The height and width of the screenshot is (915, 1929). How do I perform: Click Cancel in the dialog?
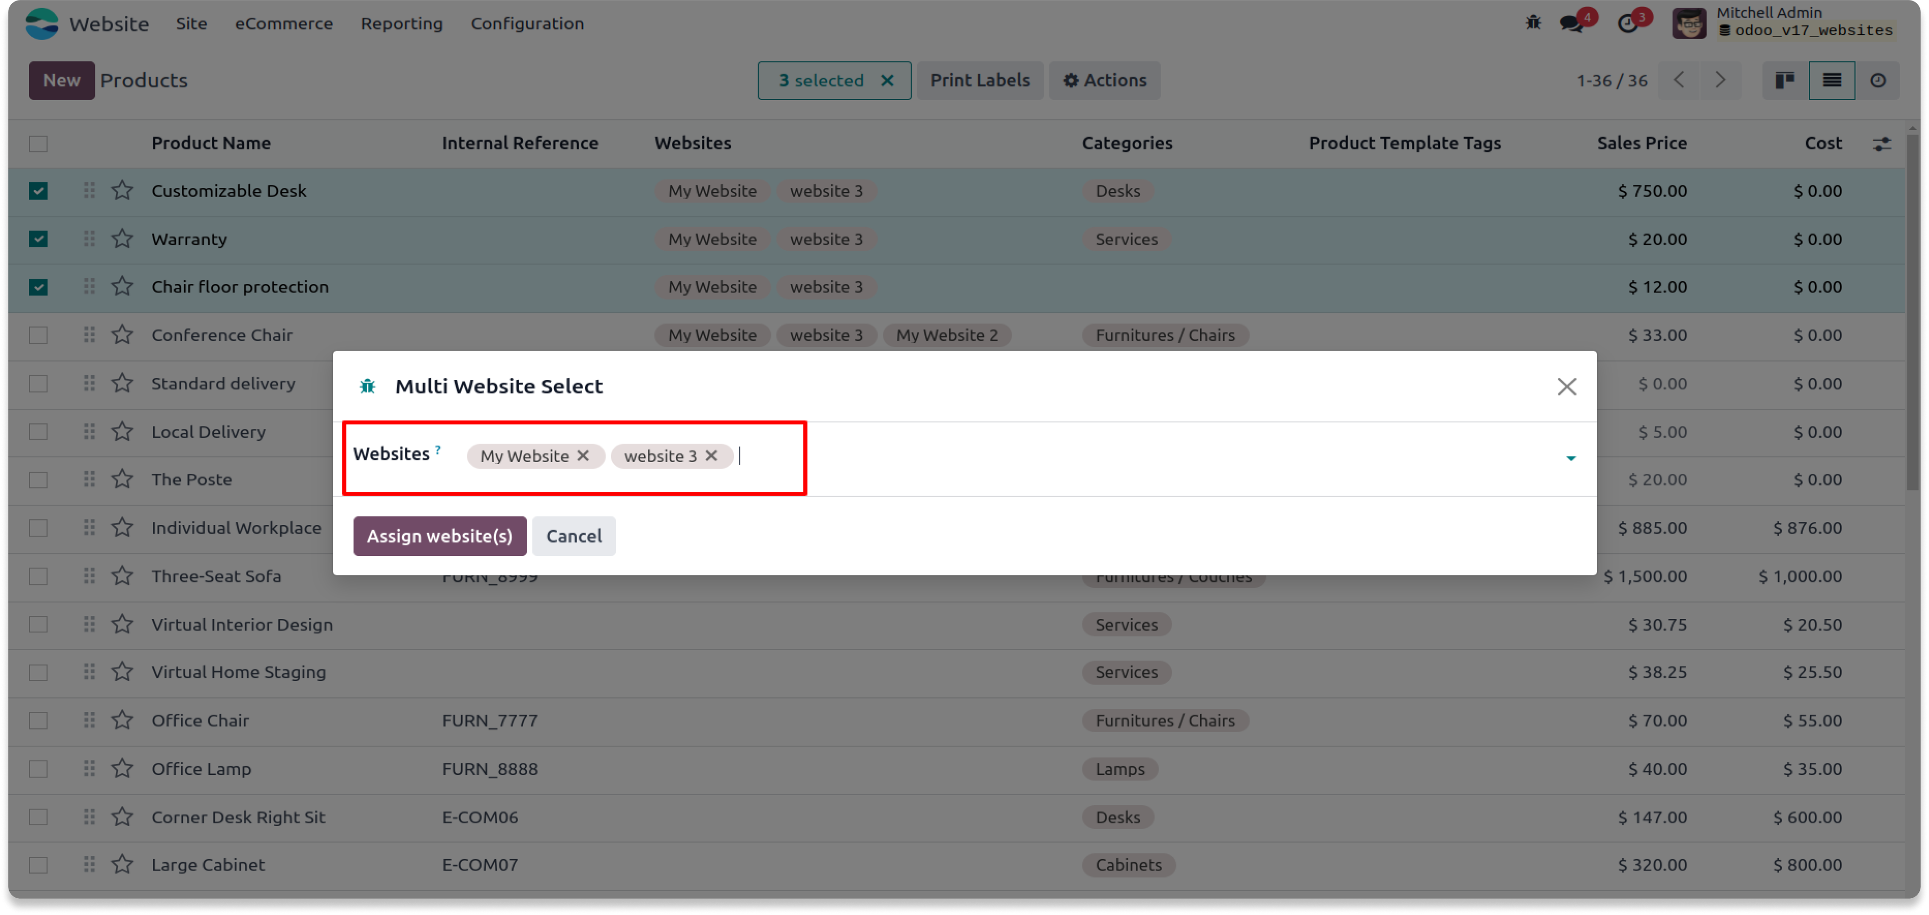pos(573,536)
